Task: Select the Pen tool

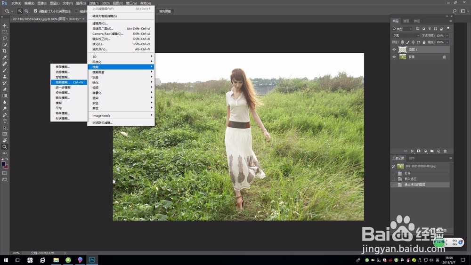Action: tap(5, 115)
